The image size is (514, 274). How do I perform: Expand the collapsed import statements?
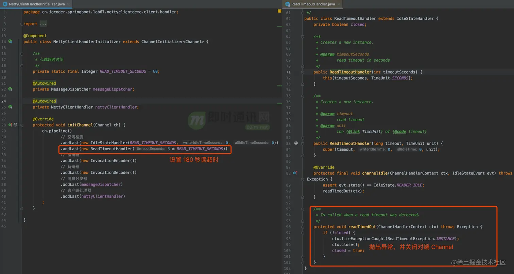(x=22, y=24)
